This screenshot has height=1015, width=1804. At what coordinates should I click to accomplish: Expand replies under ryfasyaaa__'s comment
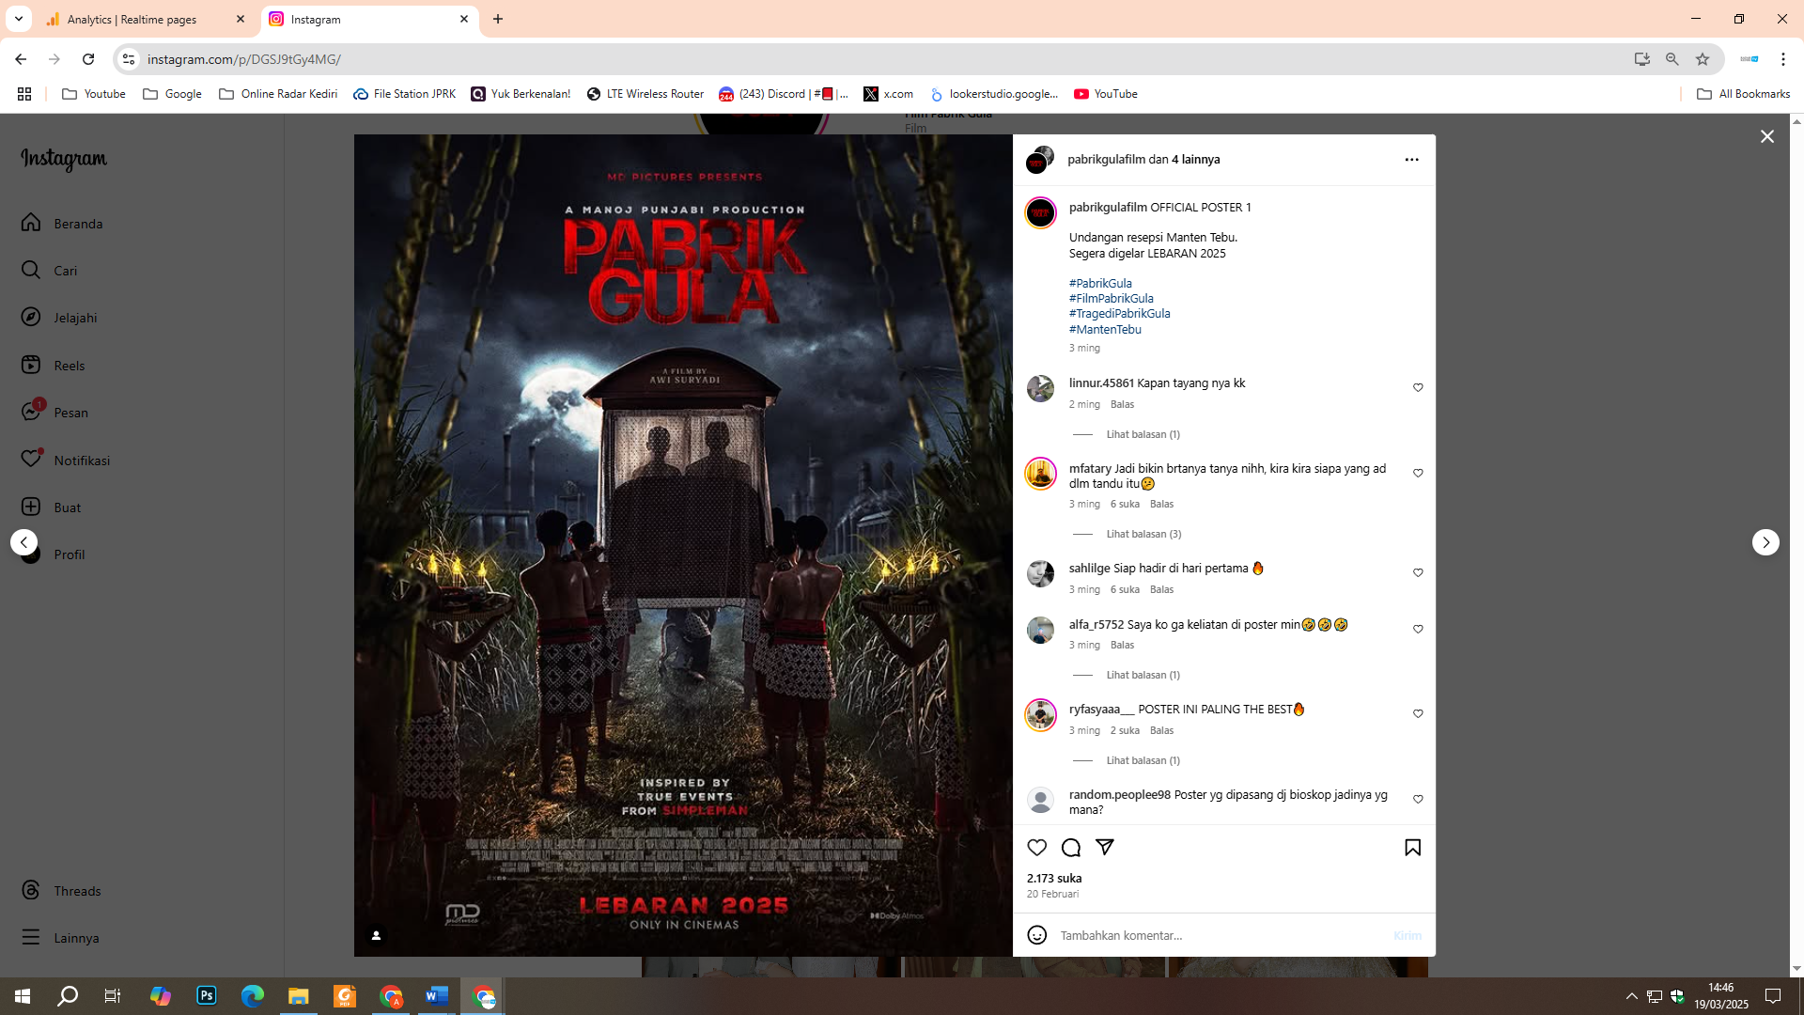1143,761
